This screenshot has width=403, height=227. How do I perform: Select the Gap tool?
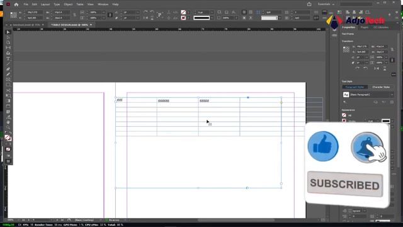click(8, 48)
